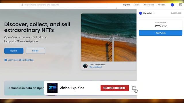The height and width of the screenshot is (103, 184).
Task: Open the Stats menu
Action: point(137,5)
